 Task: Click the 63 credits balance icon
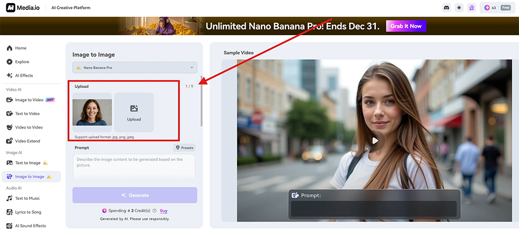tap(487, 8)
